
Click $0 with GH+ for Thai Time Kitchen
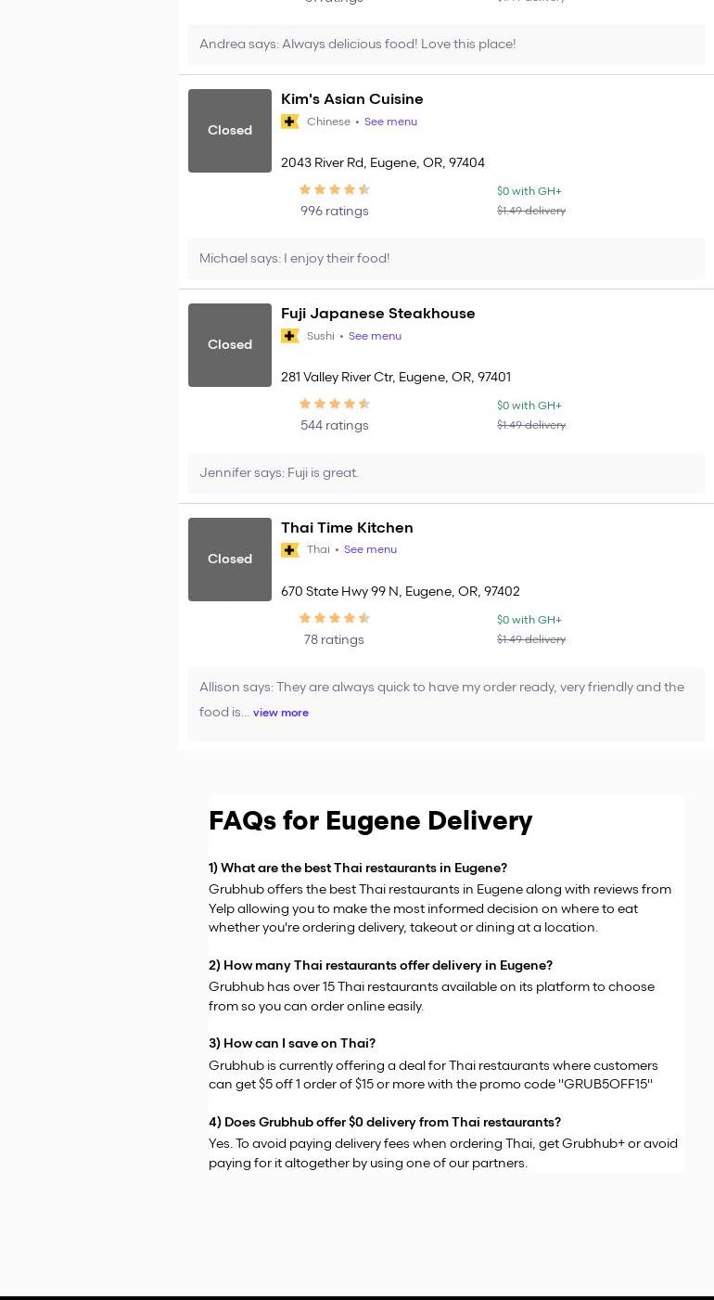click(529, 620)
